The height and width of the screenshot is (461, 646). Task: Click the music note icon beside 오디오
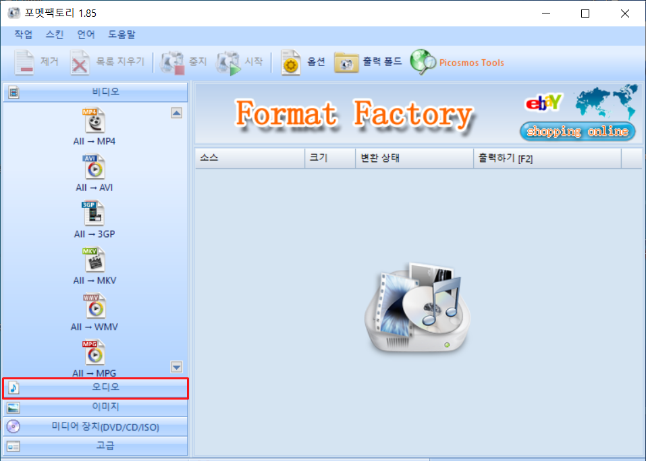[x=14, y=387]
